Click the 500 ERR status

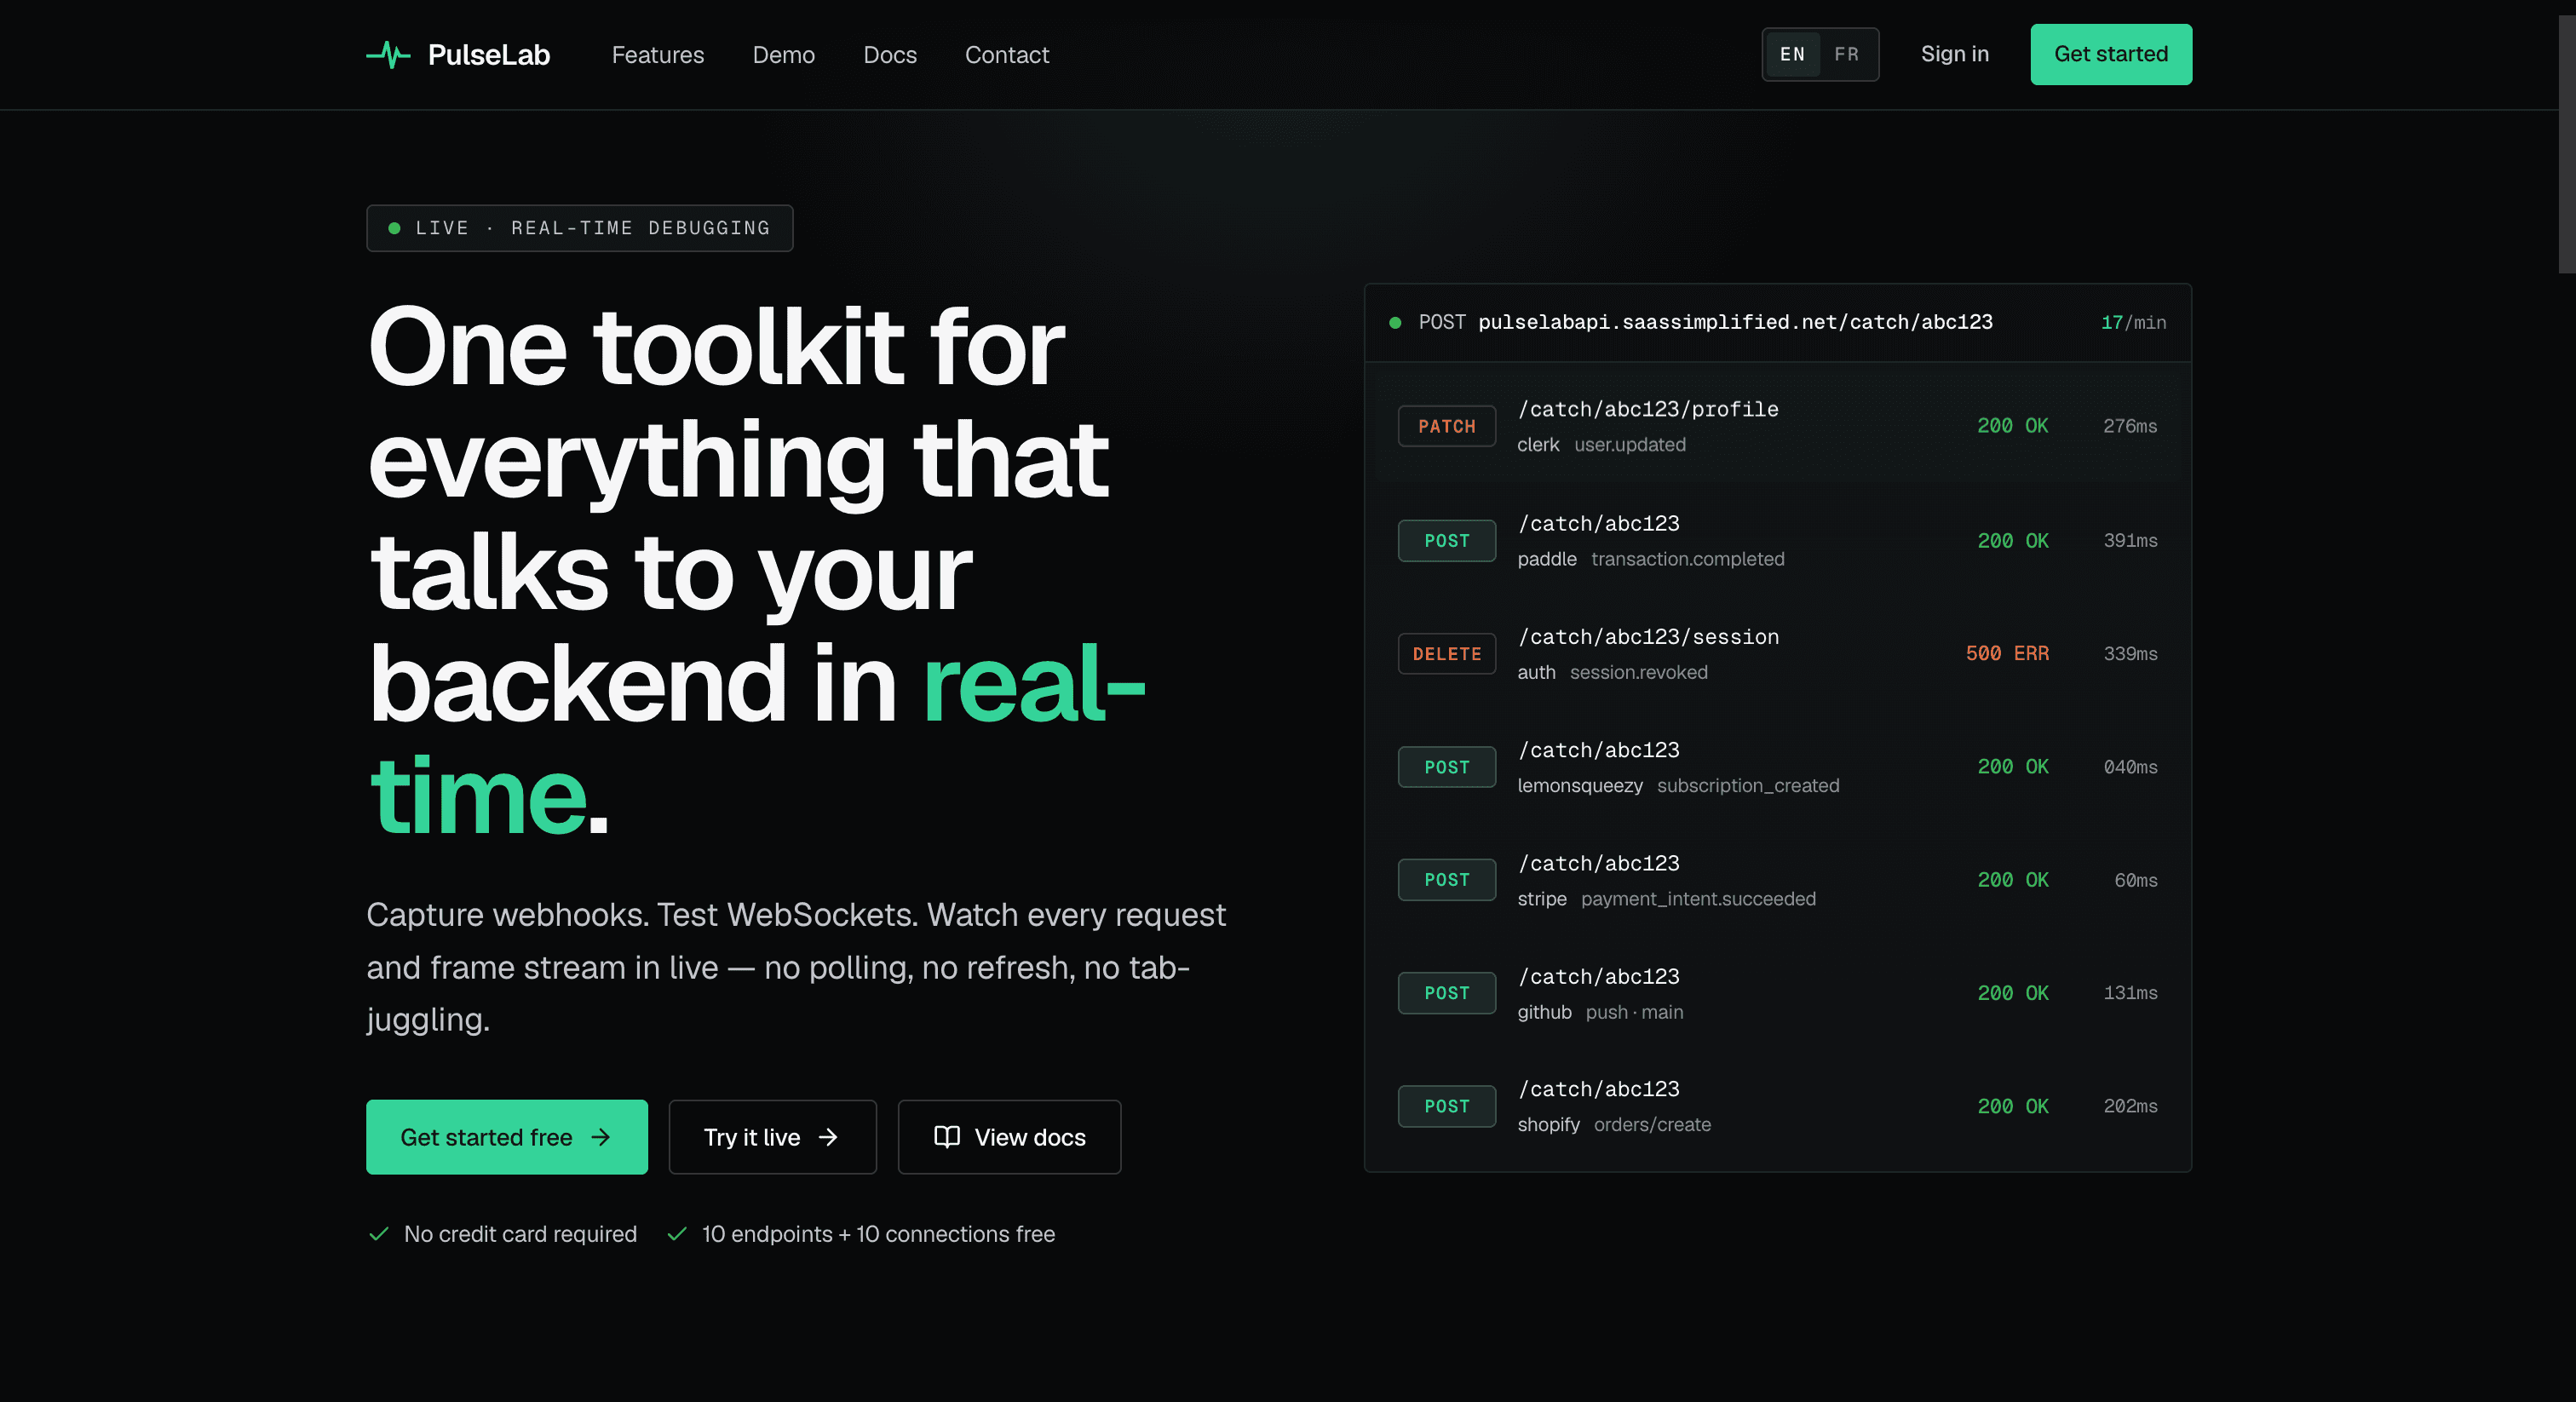pos(2006,653)
